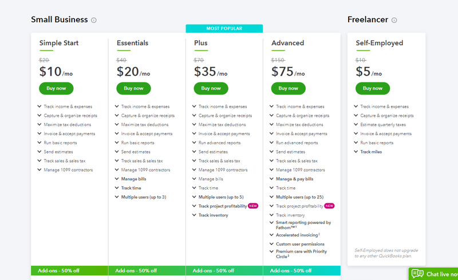458x280 pixels.
Task: Expand Smart reporting powered by Fathom
Action: point(301,225)
